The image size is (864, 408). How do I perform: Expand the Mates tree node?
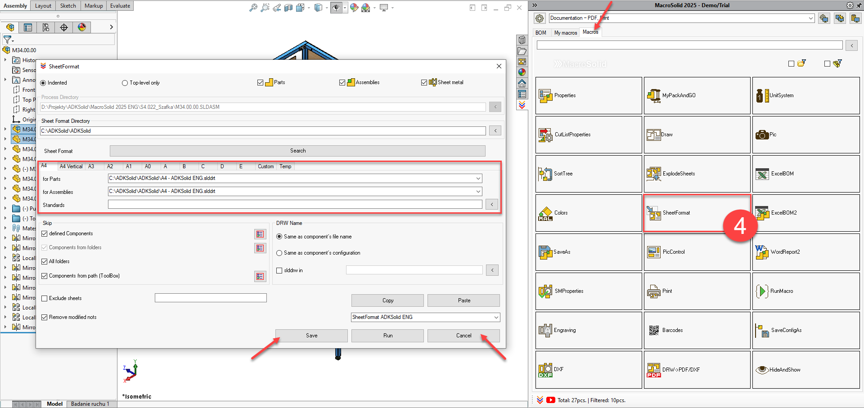[x=5, y=228]
